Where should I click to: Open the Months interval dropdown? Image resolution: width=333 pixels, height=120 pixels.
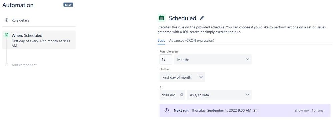point(213,59)
